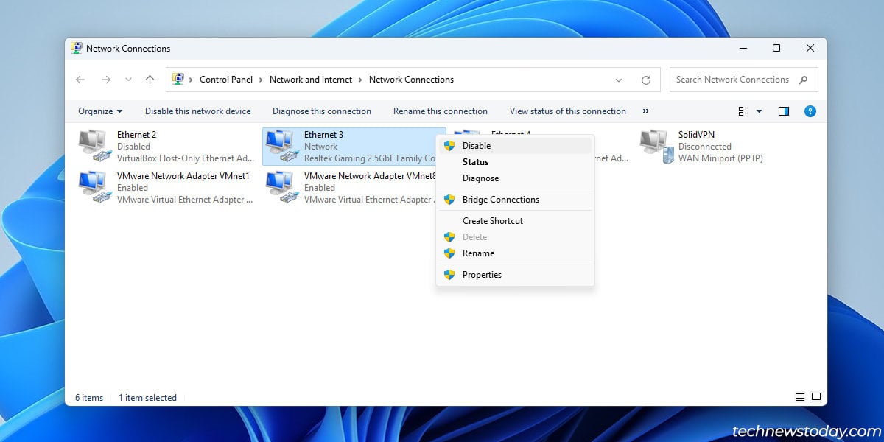Switch to large icons view in status bar
The image size is (884, 442).
click(816, 397)
